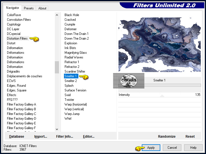
Task: Select the Radial Waves filter
Action: pos(74,57)
